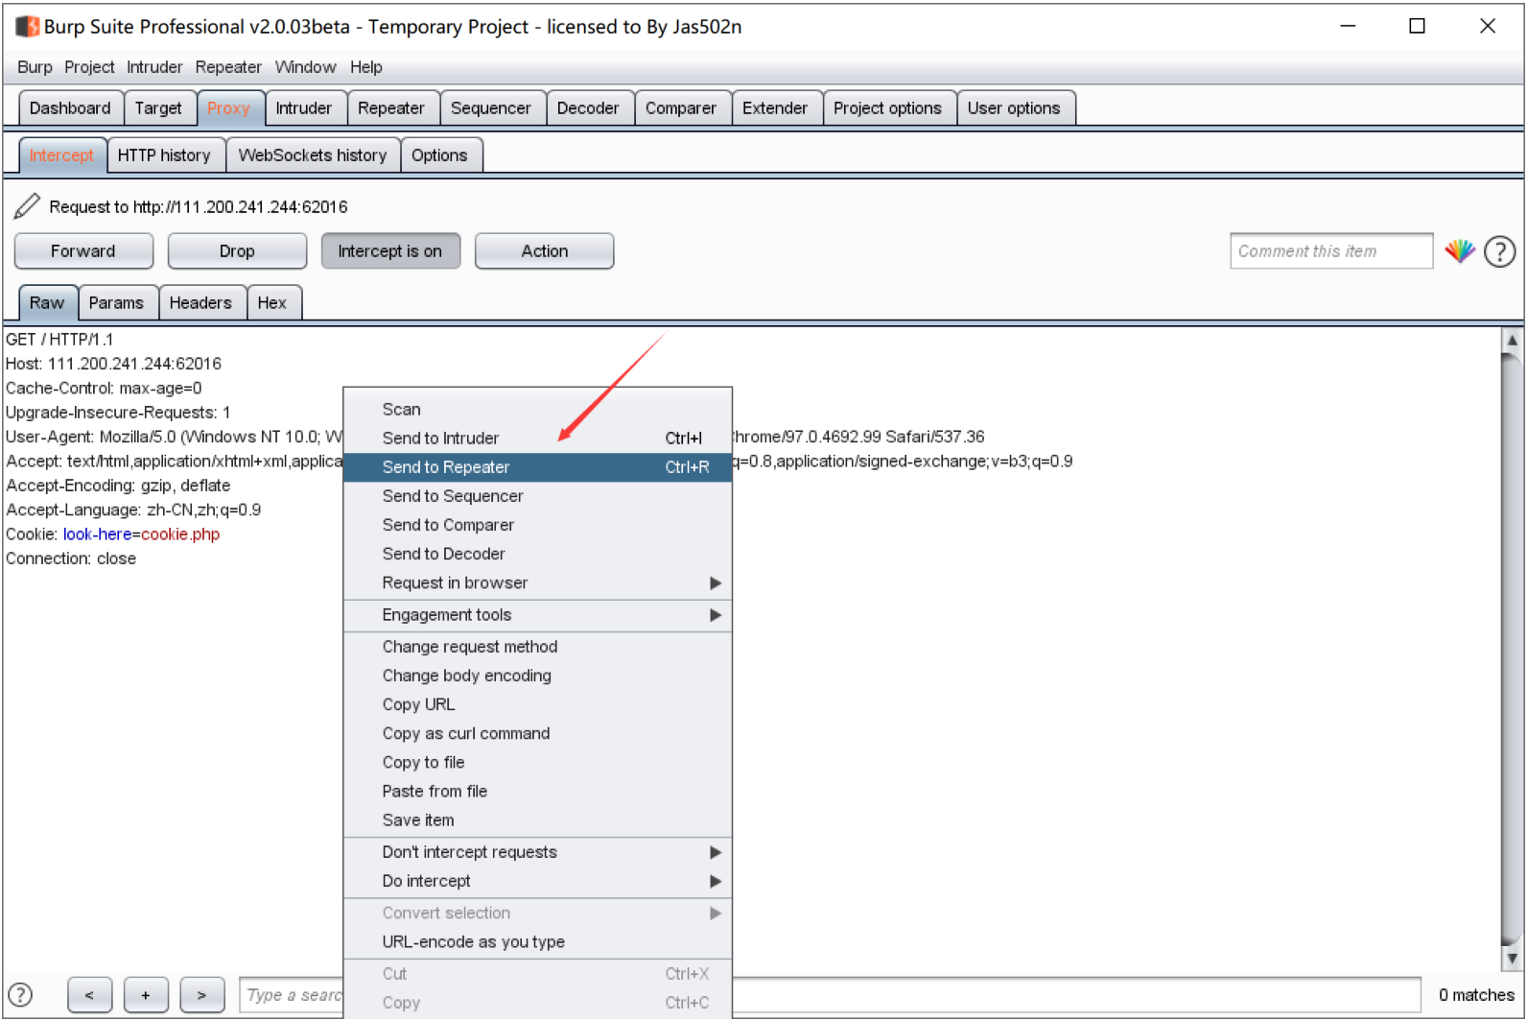Viewport: 1528px width, 1021px height.
Task: Select Copy URL entry
Action: pos(537,704)
